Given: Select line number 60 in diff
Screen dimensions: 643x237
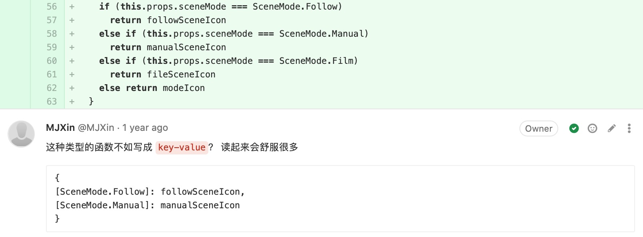Looking at the screenshot, I should point(52,61).
